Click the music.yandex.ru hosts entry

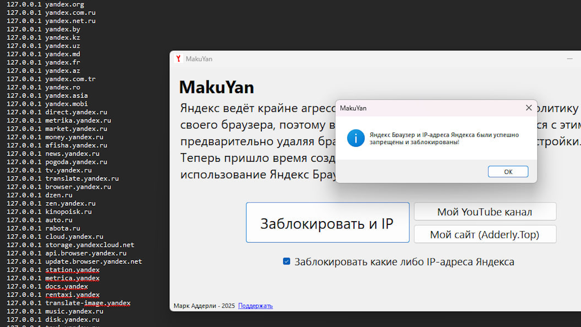pyautogui.click(x=55, y=311)
